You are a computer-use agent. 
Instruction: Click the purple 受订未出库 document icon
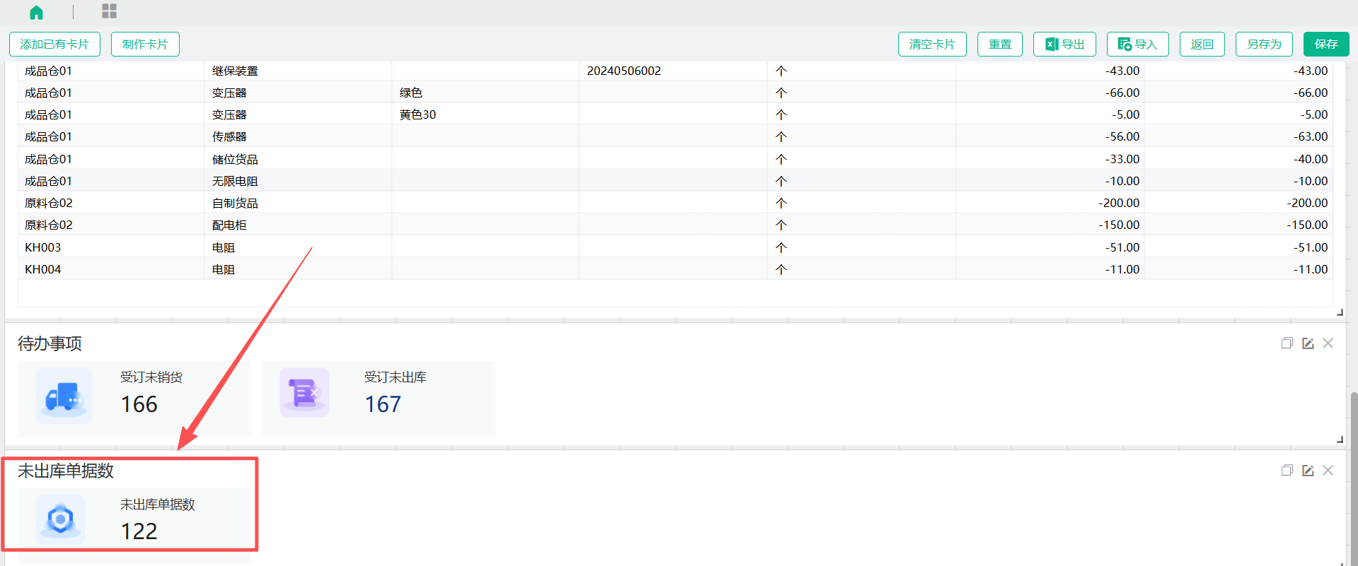coord(304,393)
